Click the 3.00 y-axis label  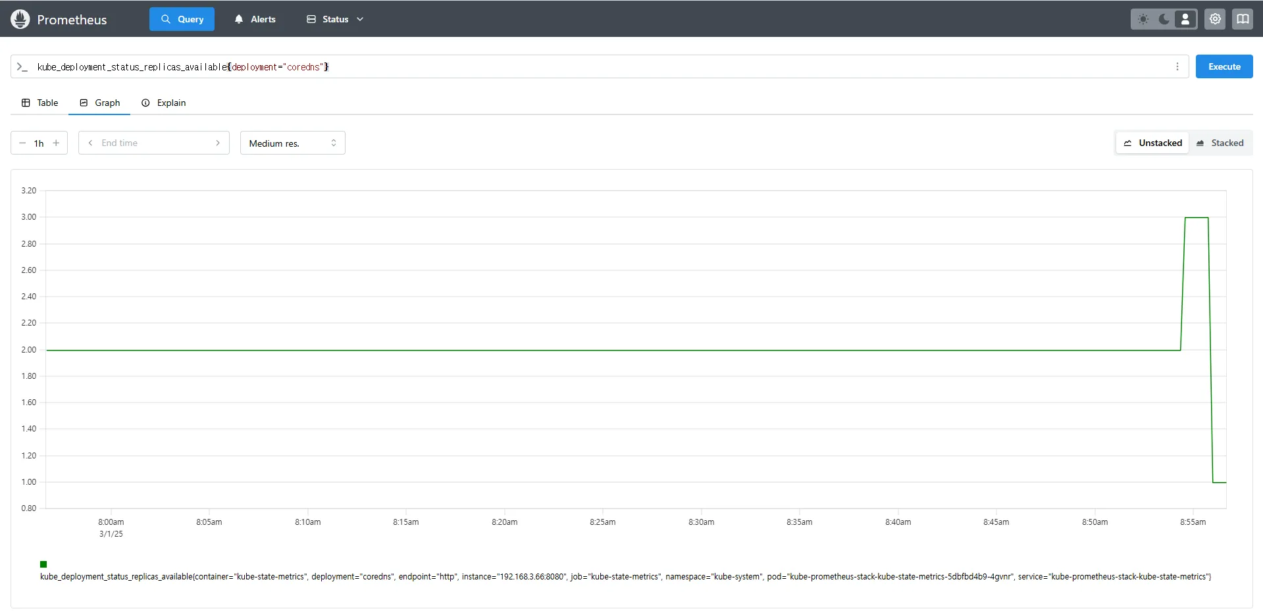tap(28, 217)
